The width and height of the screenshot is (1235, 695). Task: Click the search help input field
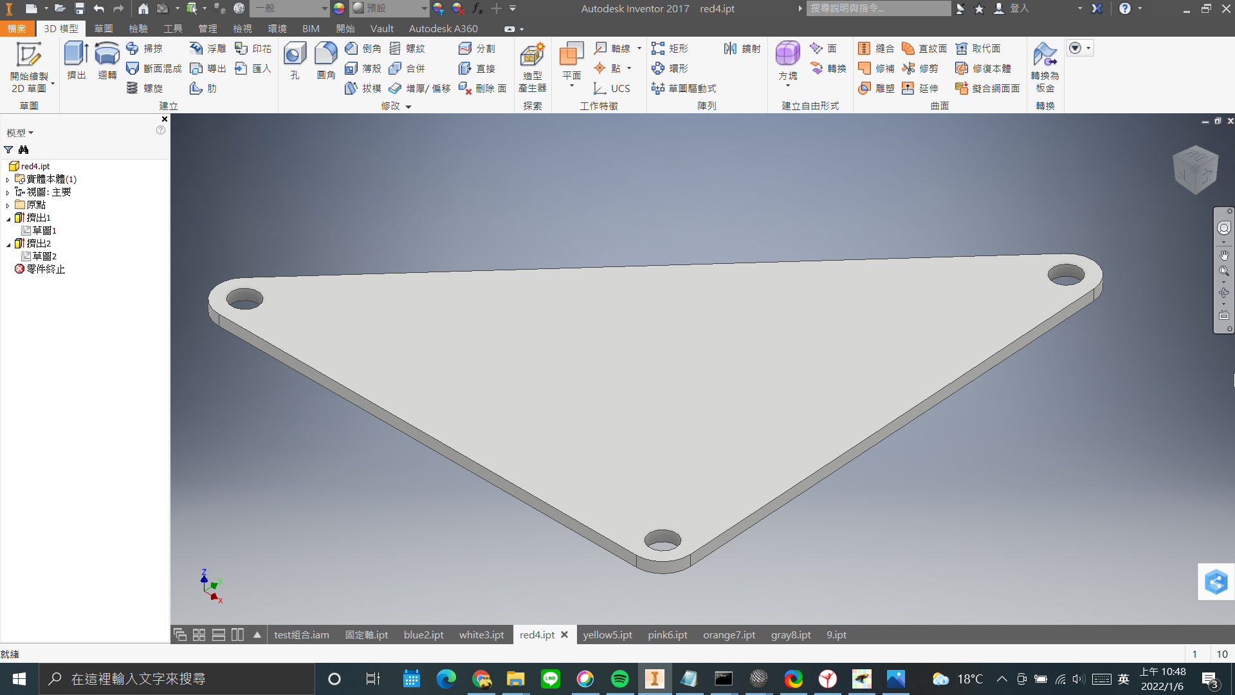pos(878,8)
